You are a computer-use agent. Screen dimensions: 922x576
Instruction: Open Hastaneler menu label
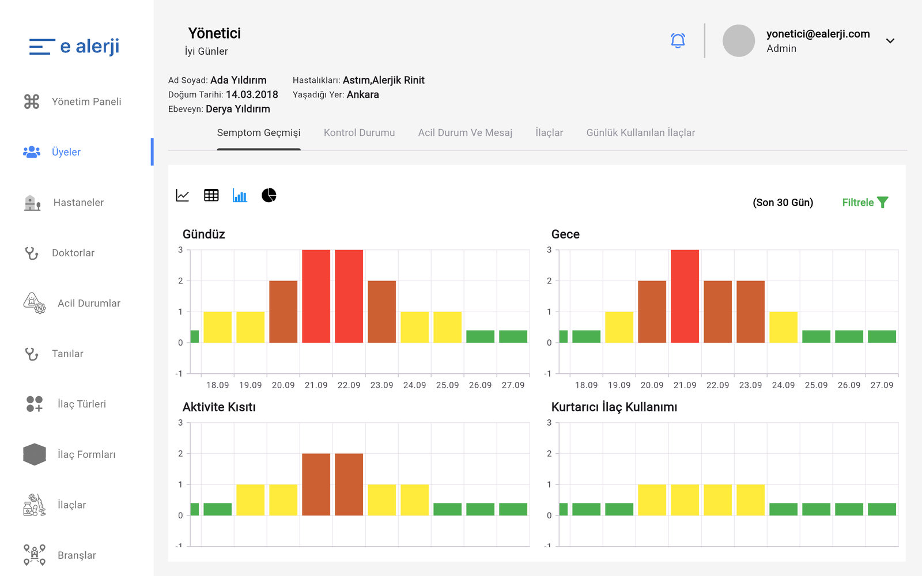(78, 203)
